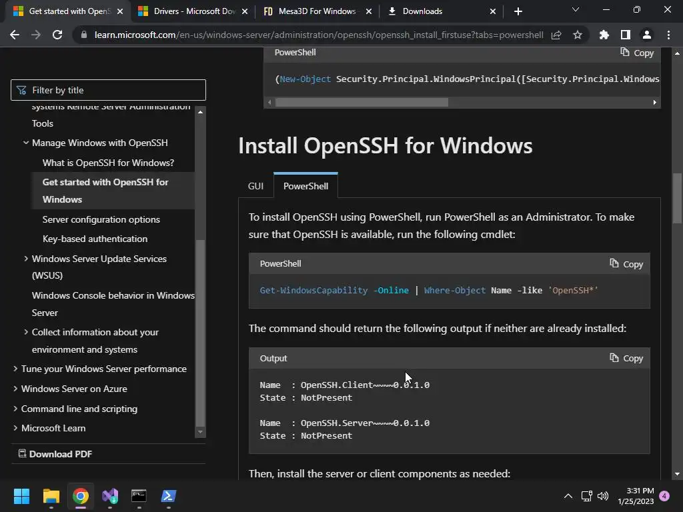This screenshot has height=512, width=683.
Task: Select the GUI tab
Action: [255, 186]
